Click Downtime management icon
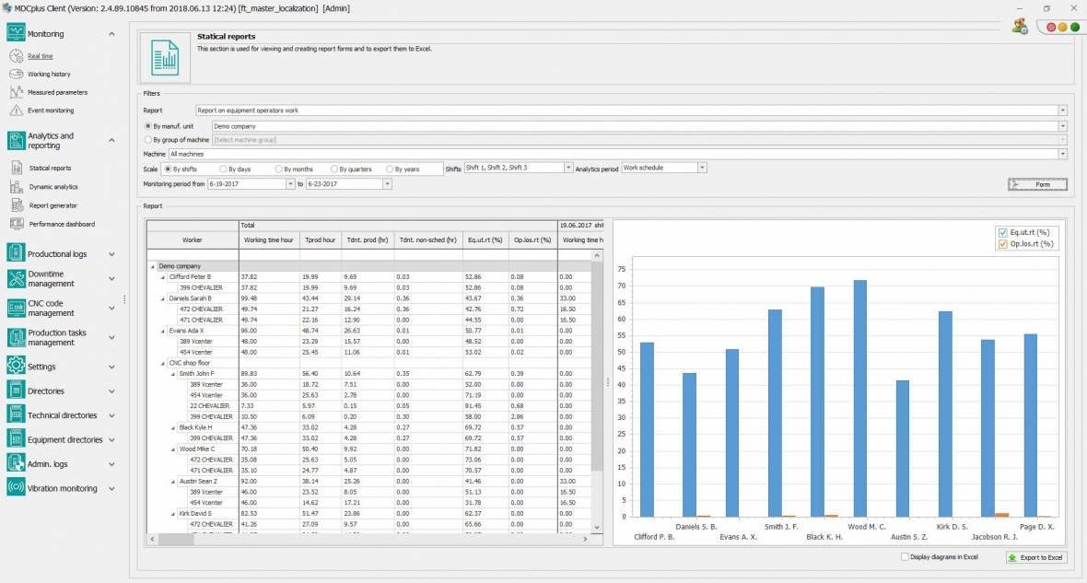This screenshot has width=1087, height=583. 16,279
